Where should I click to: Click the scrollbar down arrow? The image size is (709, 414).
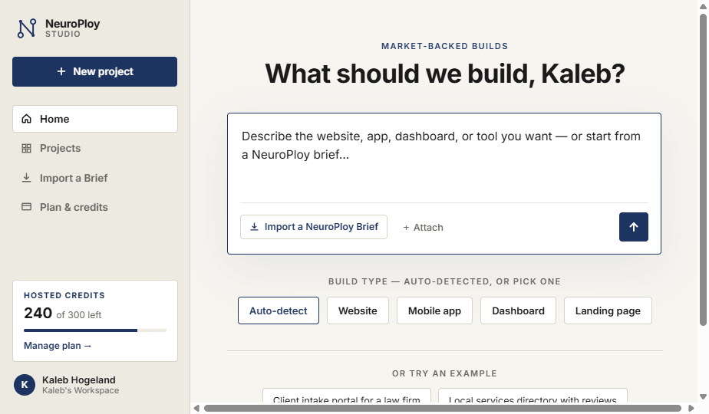click(703, 397)
